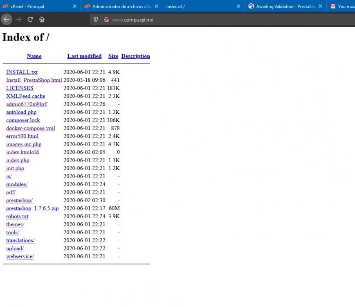Image resolution: width=355 pixels, height=307 pixels.
Task: Reload the page with the refresh icon
Action: click(30, 20)
